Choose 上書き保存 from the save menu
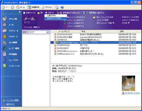 [x=56, y=16]
